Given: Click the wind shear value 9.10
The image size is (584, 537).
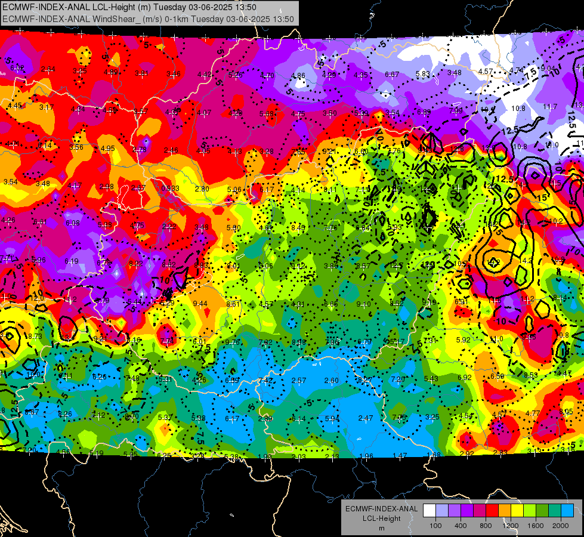Looking at the screenshot, I should point(363,304).
